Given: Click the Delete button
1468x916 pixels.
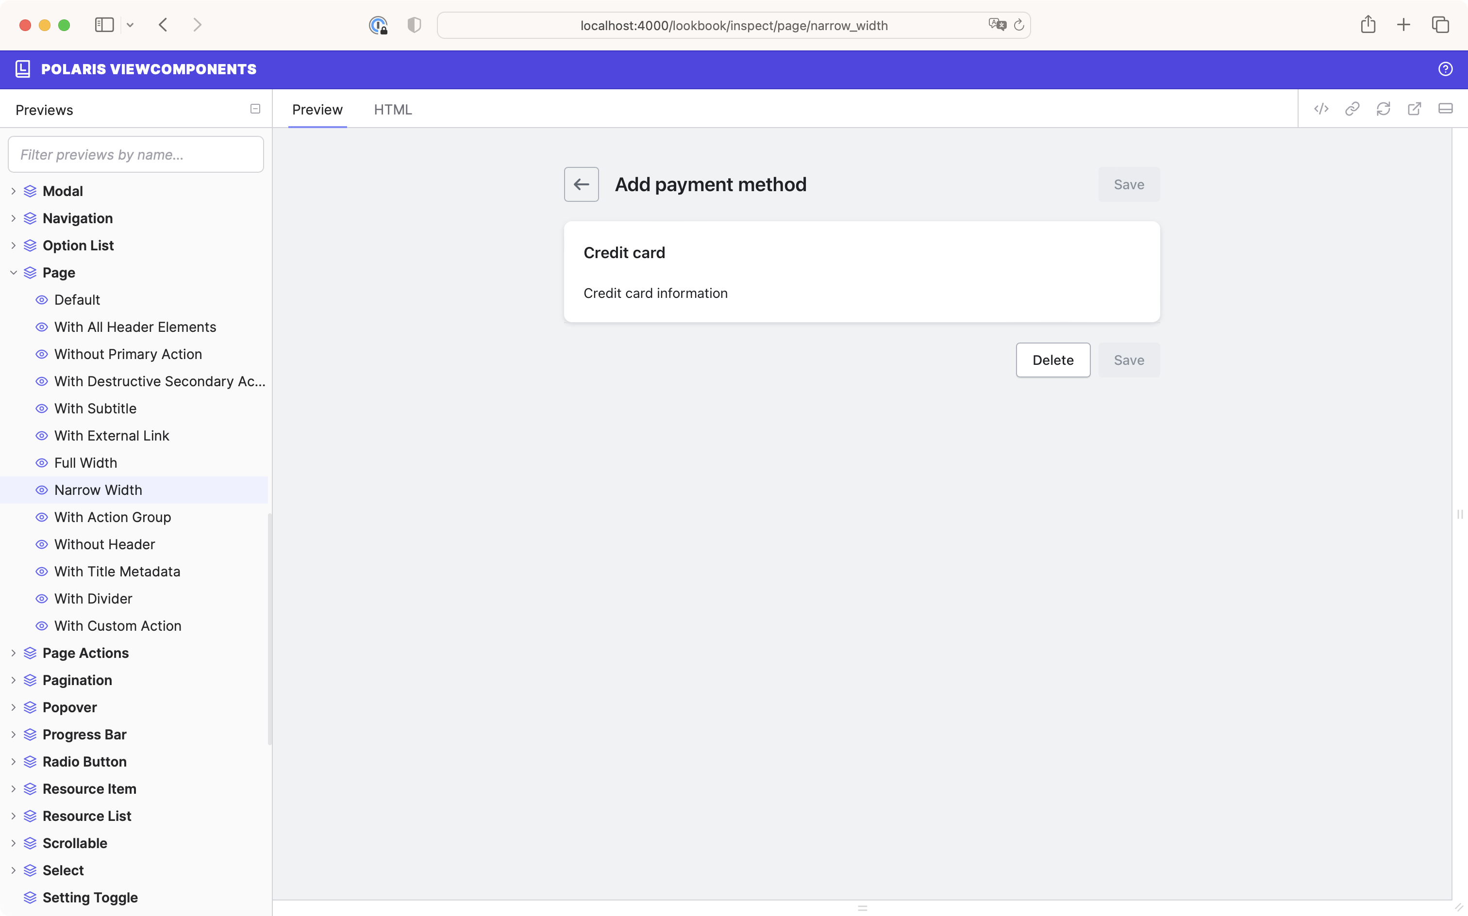Looking at the screenshot, I should click(x=1052, y=360).
